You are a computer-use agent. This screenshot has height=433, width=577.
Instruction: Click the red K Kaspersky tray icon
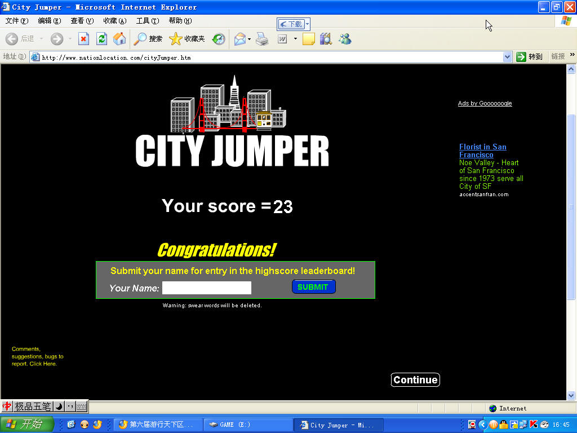534,425
